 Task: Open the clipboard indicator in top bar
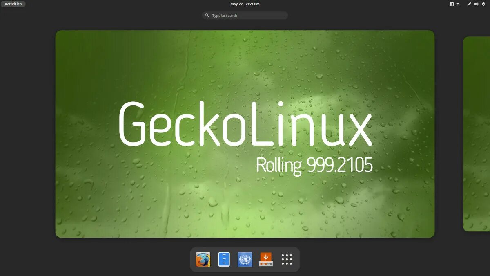click(x=452, y=4)
